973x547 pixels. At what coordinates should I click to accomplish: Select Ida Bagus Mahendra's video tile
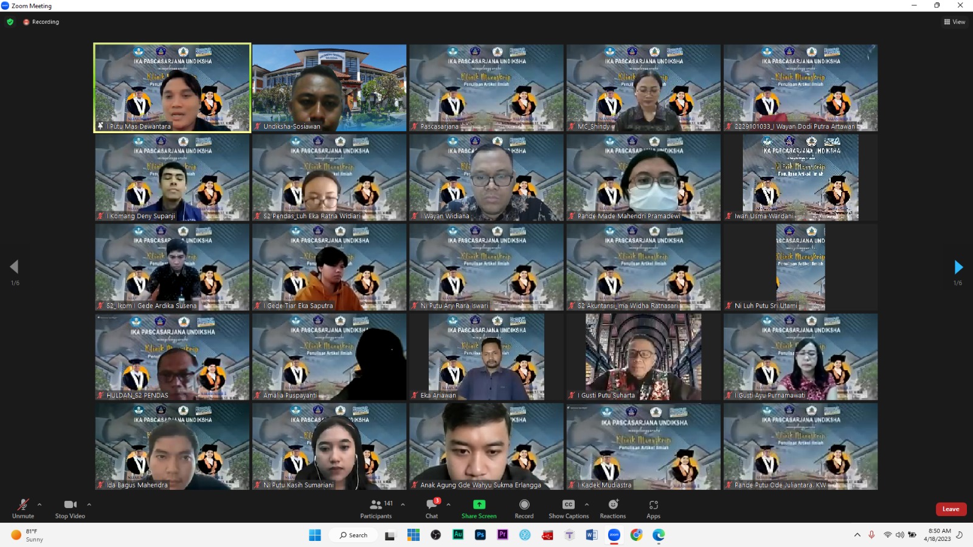coord(172,446)
